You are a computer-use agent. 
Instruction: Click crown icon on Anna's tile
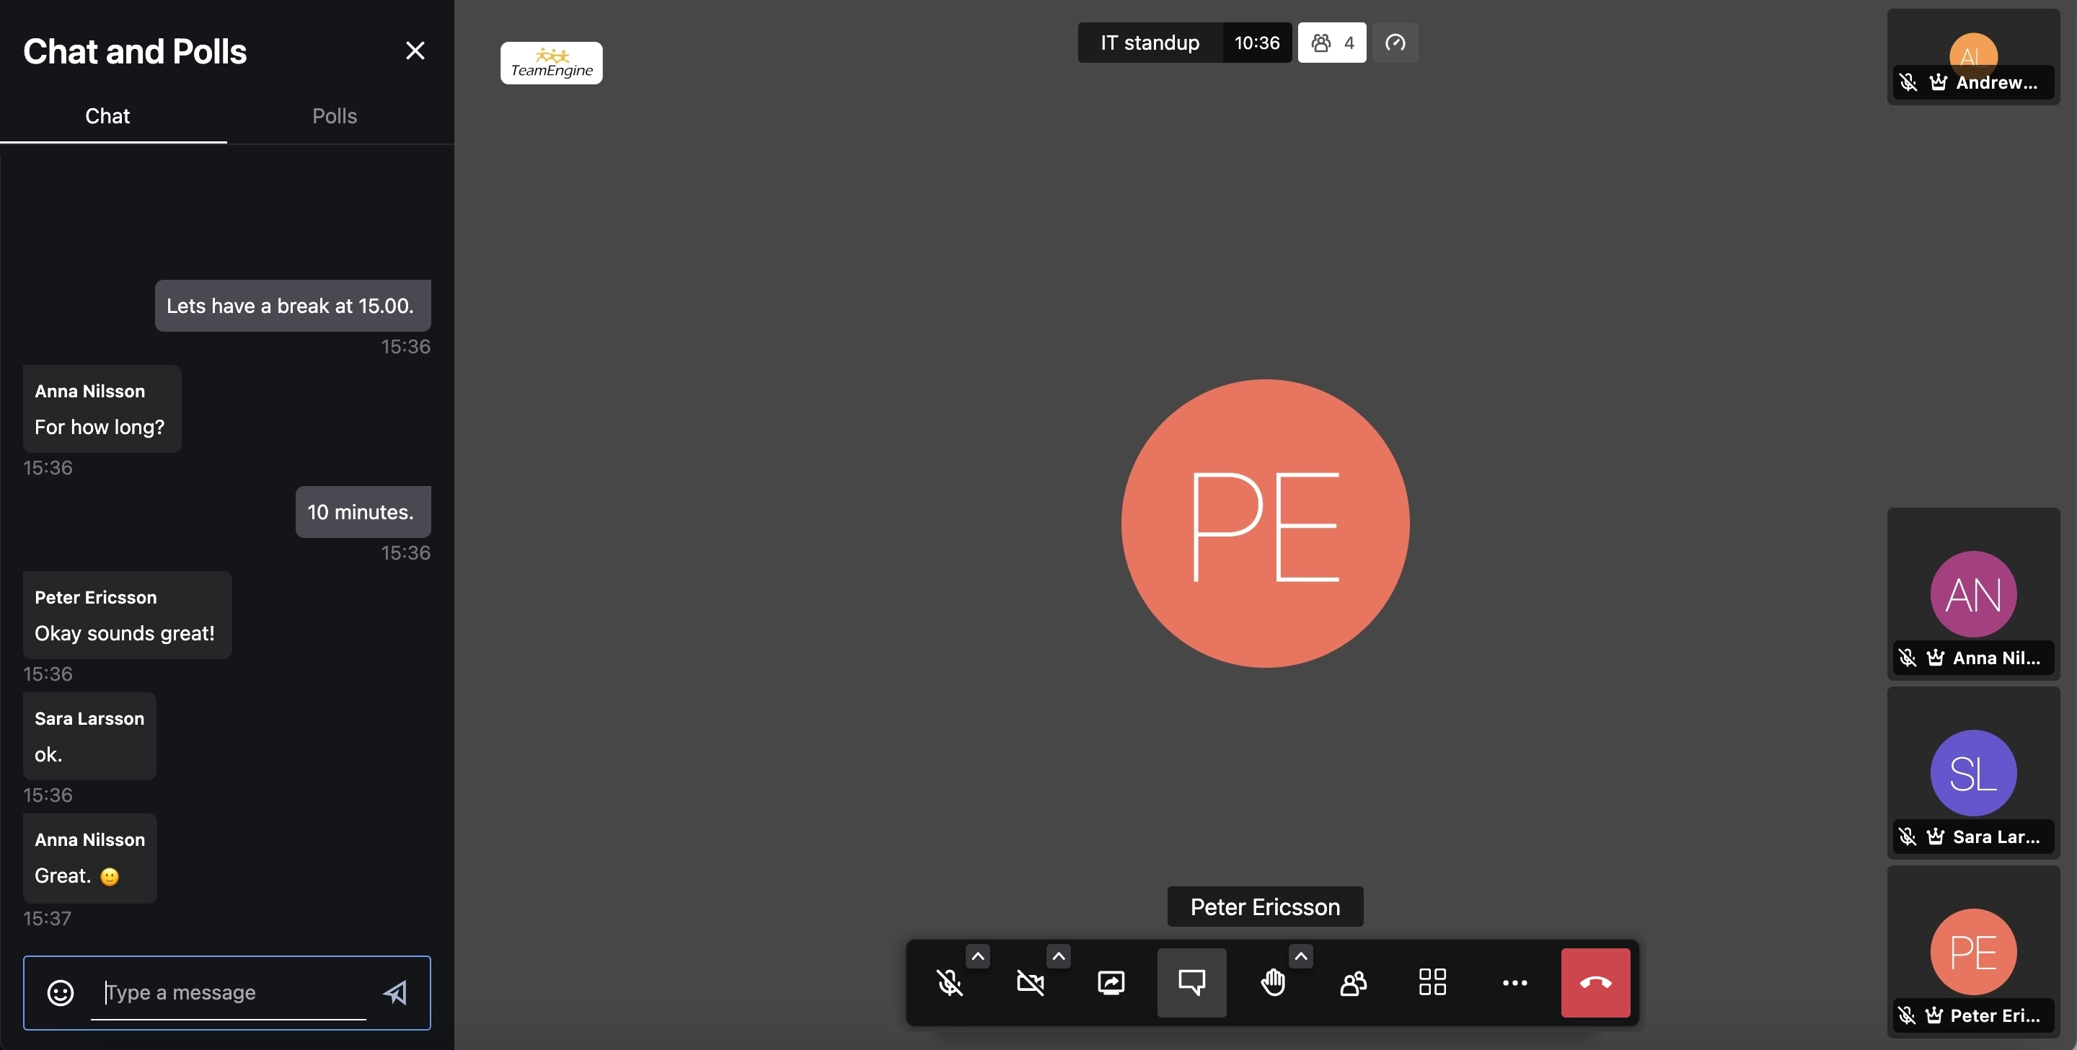pos(1936,658)
